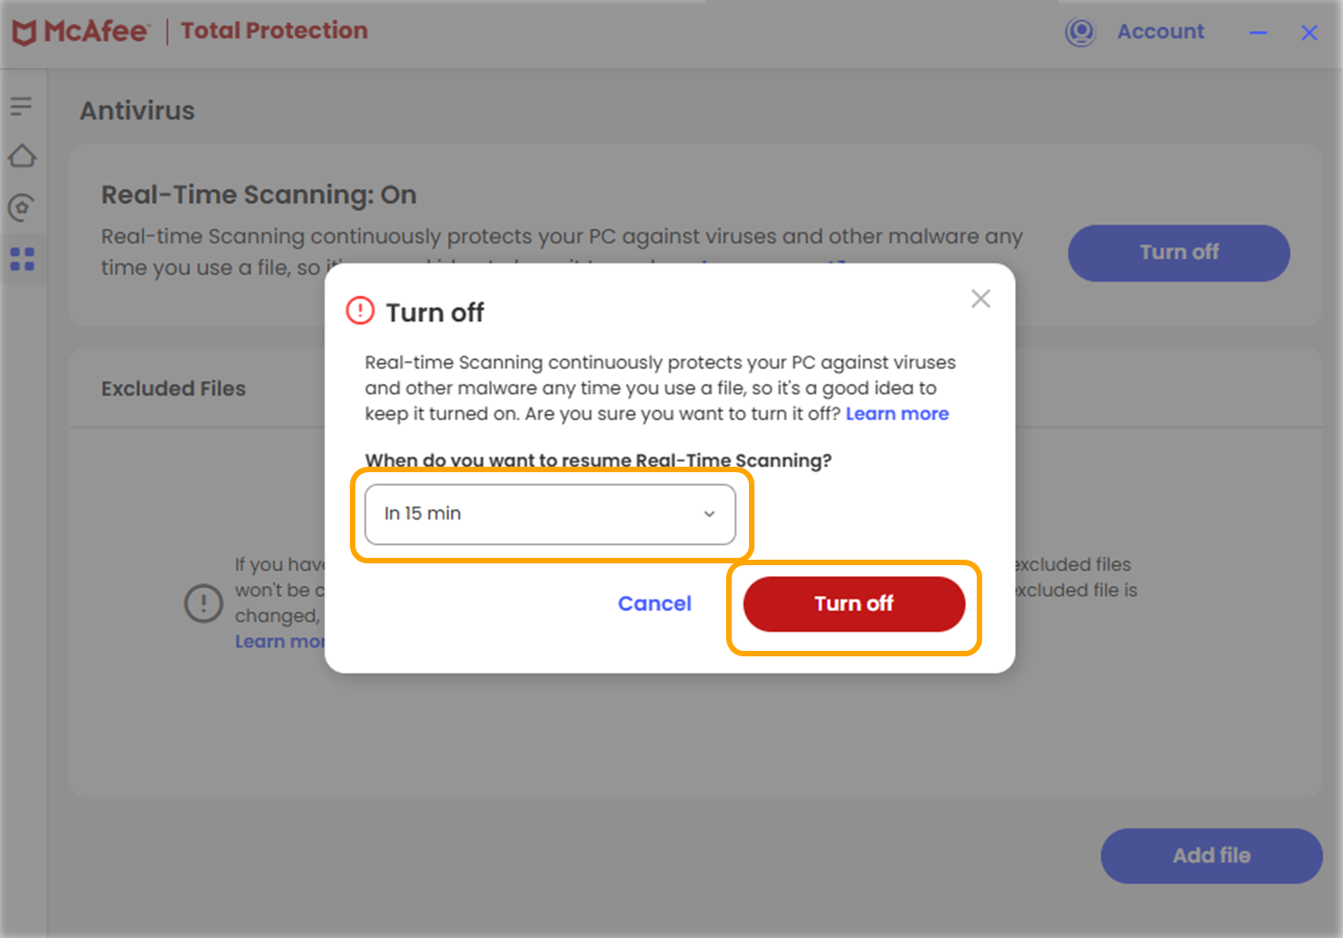The image size is (1343, 938).
Task: Click the red warning icon beside Turn off title
Action: click(x=360, y=311)
